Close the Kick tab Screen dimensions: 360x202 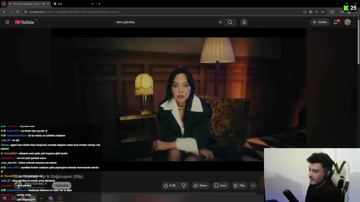click(x=93, y=4)
